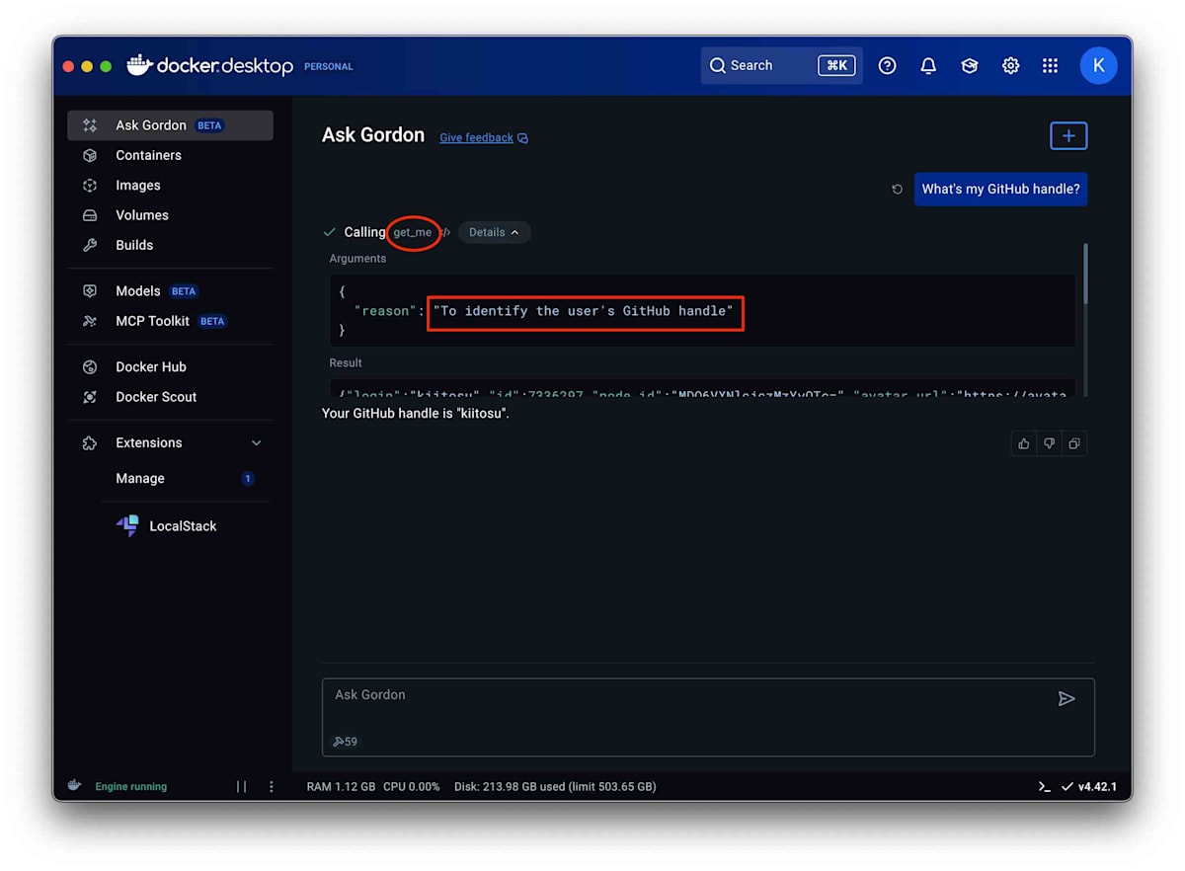Screen dimensions: 1185x871
Task: Click version v4.42.1 indicator
Action: coord(1089,787)
